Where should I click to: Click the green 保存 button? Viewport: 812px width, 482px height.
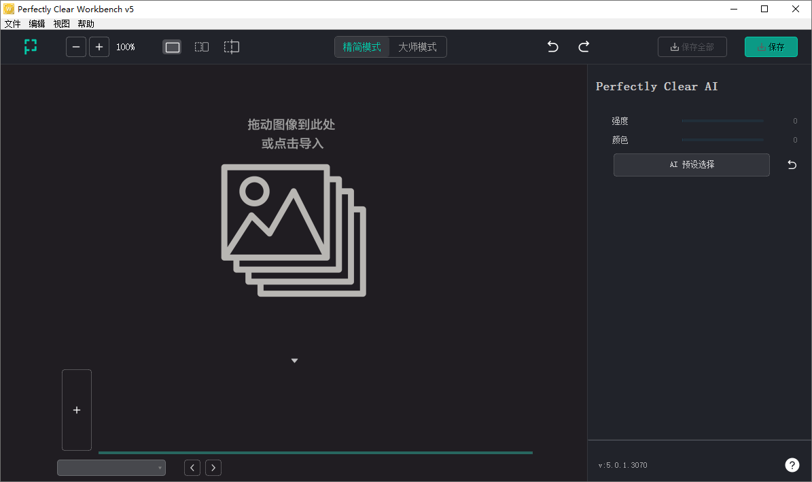(771, 47)
